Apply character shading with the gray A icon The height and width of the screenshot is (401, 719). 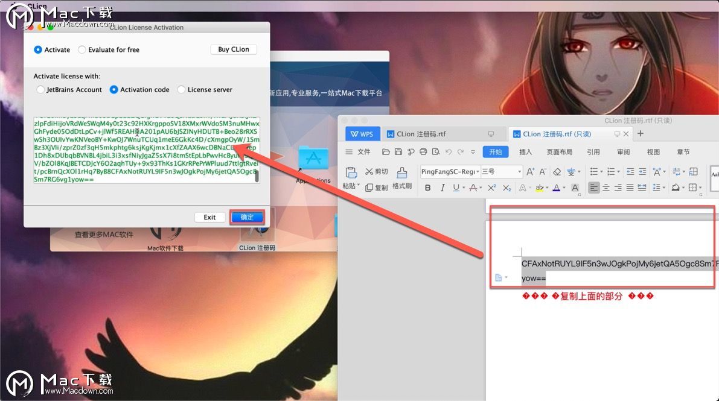pos(575,188)
